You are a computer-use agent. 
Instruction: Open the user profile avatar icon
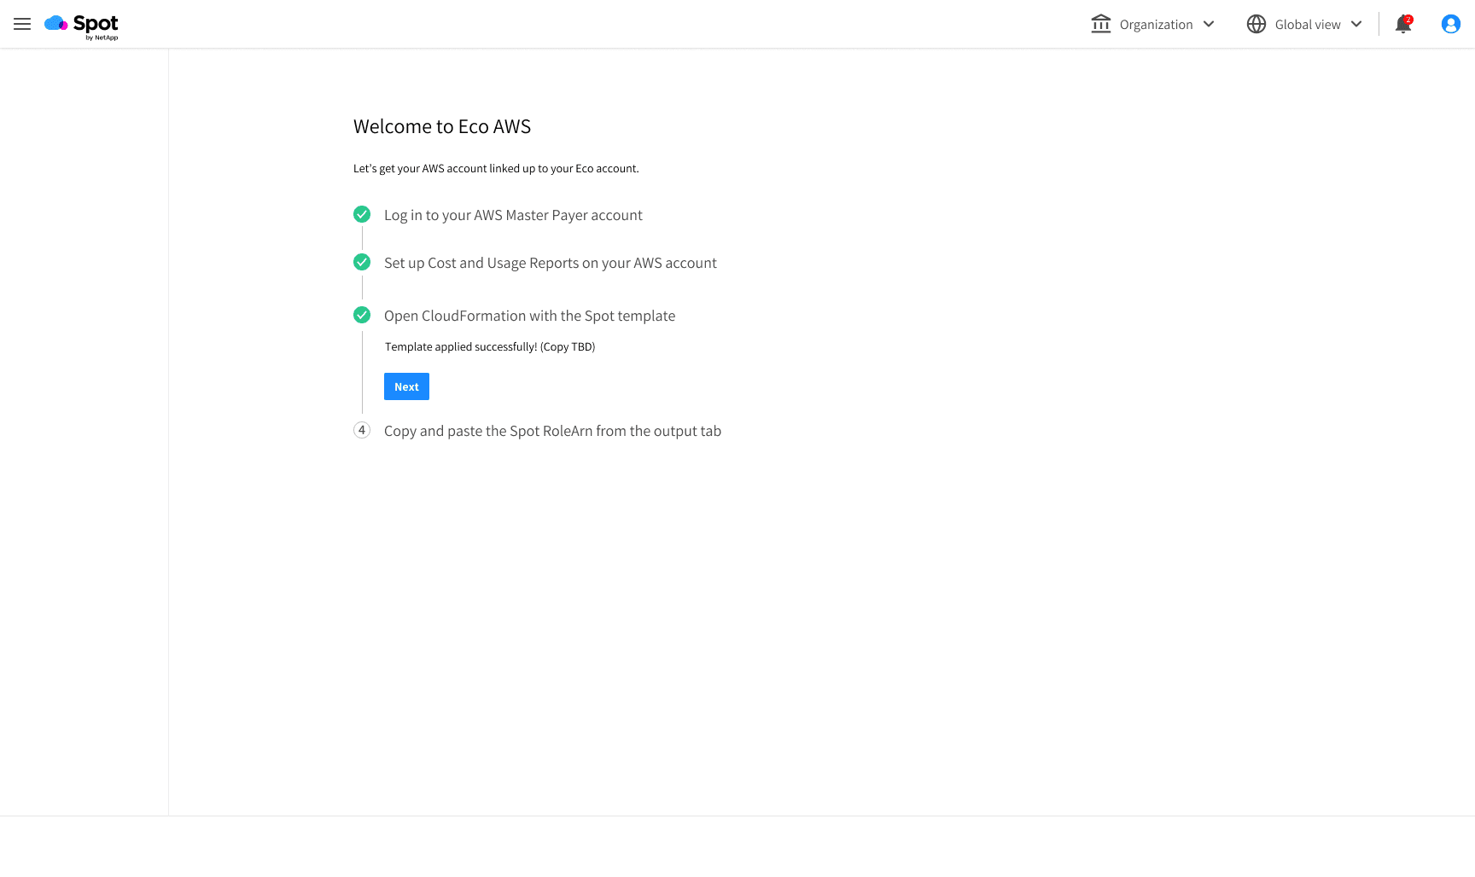click(x=1450, y=24)
